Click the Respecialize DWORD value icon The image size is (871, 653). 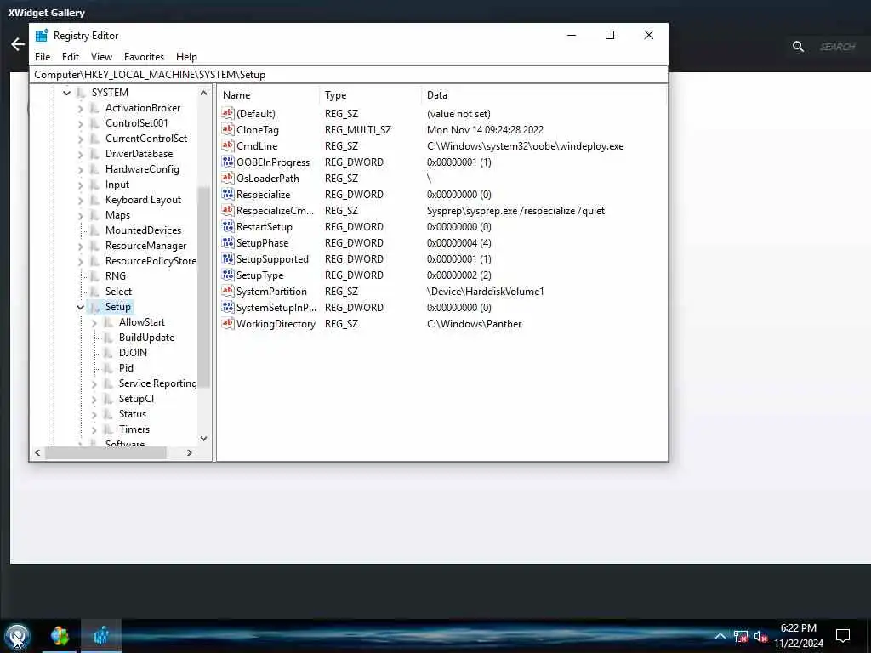tap(228, 194)
